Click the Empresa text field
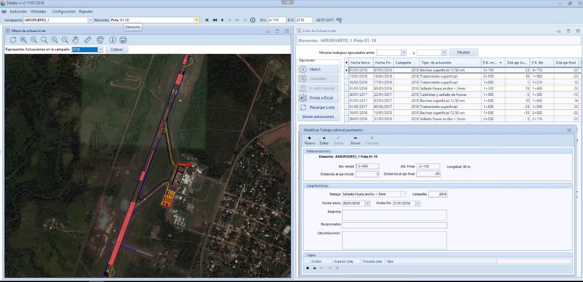Viewport: 583px width, 282px height. click(394, 214)
